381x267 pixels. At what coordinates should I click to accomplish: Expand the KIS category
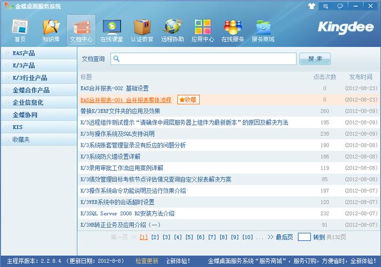click(x=39, y=127)
